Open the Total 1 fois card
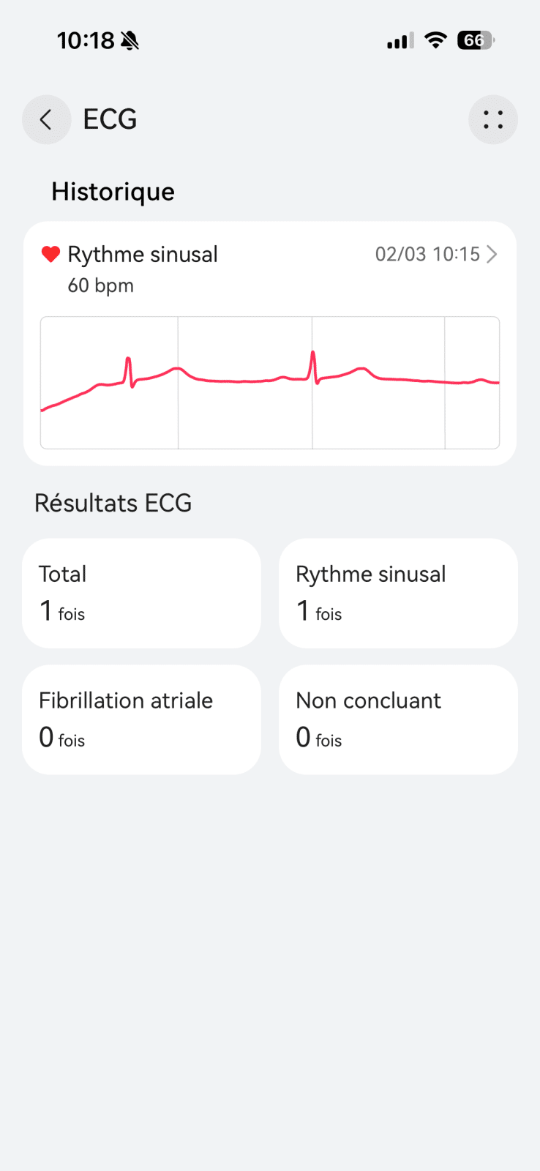 tap(141, 594)
